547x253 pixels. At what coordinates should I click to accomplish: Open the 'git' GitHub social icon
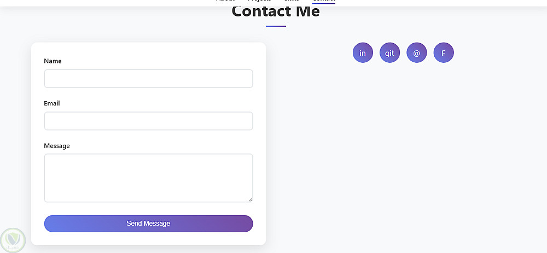point(389,53)
